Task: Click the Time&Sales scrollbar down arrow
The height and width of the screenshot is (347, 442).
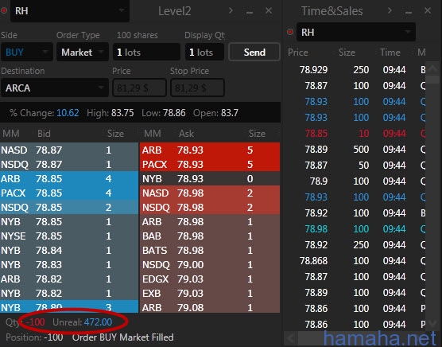Action: [433, 323]
